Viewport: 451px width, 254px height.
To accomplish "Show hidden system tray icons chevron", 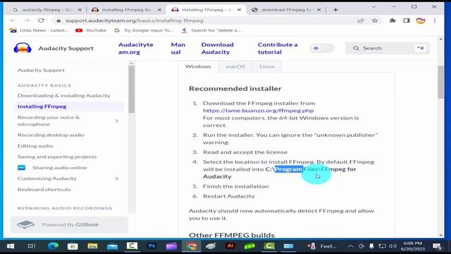I will click(350, 246).
